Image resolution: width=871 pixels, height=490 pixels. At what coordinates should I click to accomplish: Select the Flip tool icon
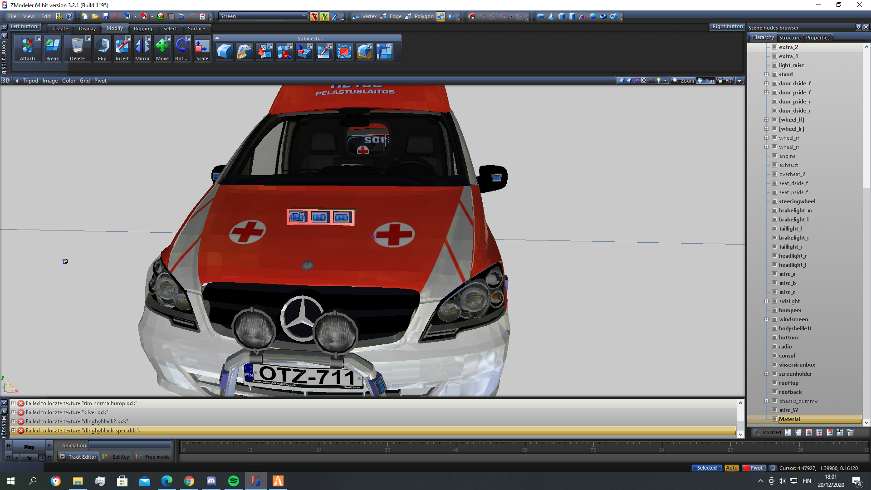click(102, 46)
